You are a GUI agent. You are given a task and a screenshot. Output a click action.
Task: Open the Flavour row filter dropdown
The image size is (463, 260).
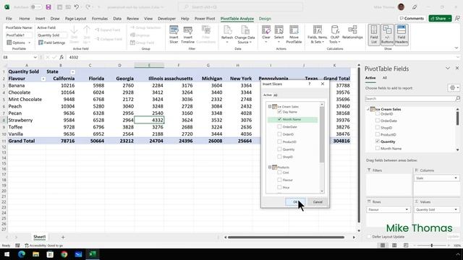(x=43, y=79)
